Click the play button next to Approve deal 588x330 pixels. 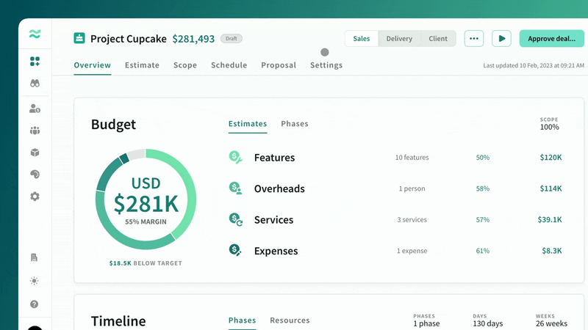pyautogui.click(x=502, y=39)
